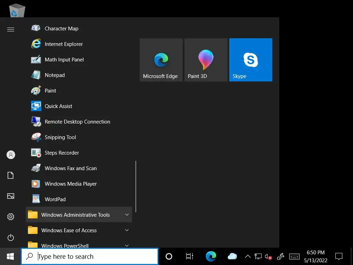Click the "Remote Desktop Connection" label

click(78, 122)
